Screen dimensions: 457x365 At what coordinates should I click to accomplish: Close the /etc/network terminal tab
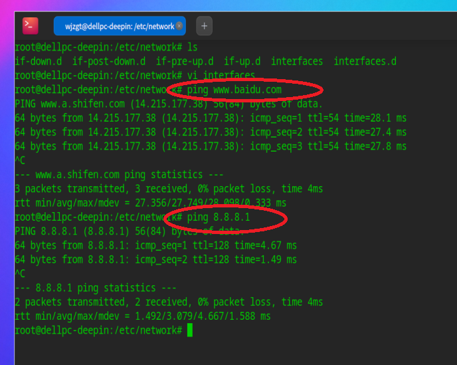pyautogui.click(x=179, y=26)
